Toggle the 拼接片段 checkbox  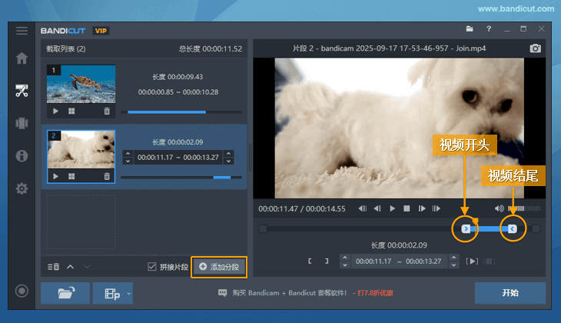[x=152, y=267]
